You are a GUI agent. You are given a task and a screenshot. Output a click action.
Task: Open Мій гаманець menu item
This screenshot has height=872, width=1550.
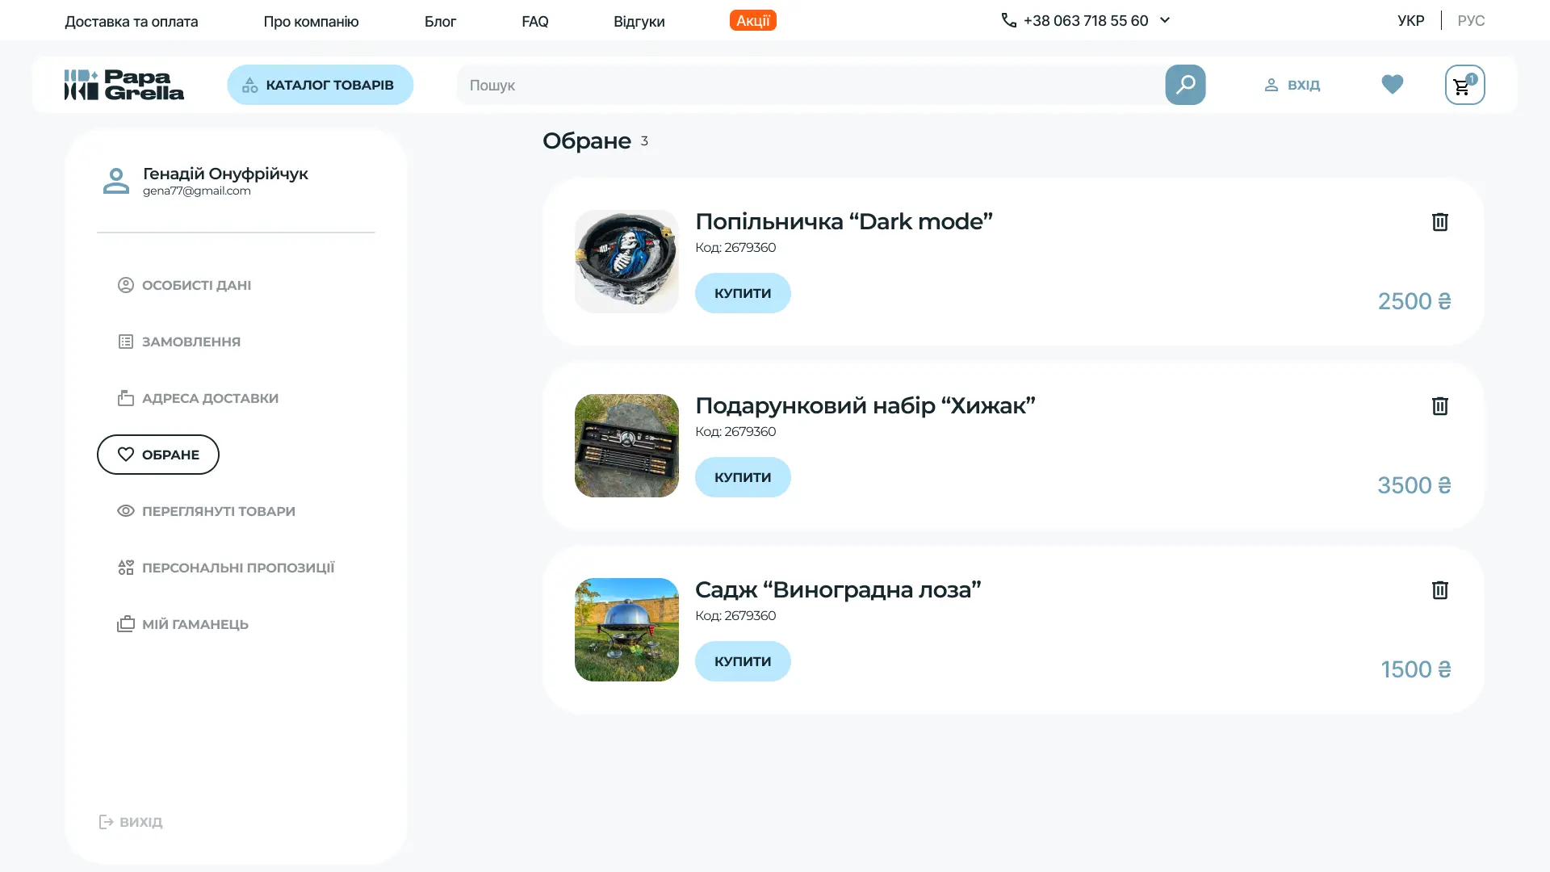[195, 624]
